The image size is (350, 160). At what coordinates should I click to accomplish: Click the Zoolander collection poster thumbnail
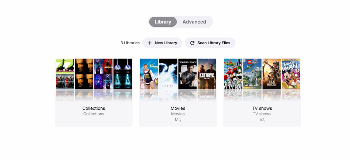coord(65,74)
